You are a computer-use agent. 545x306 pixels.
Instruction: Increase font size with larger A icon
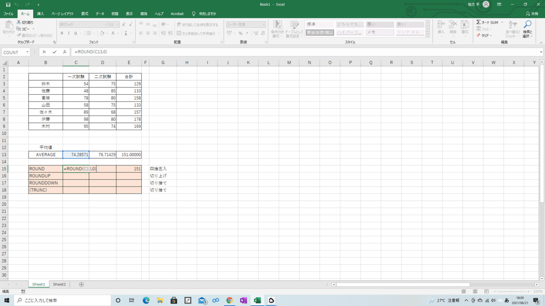tap(124, 24)
